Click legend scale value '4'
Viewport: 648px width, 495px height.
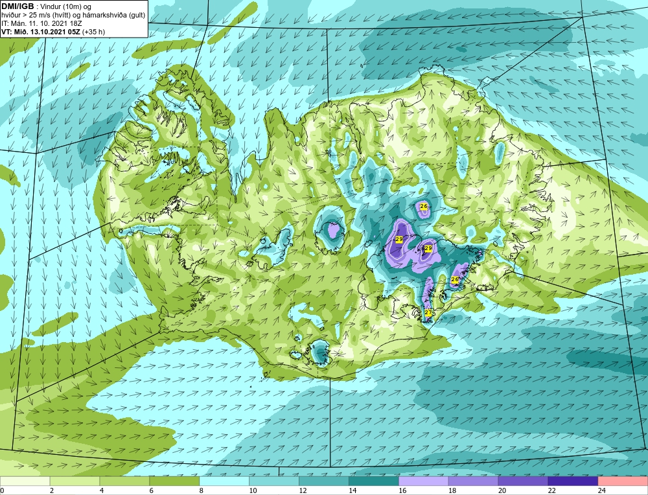(102, 490)
